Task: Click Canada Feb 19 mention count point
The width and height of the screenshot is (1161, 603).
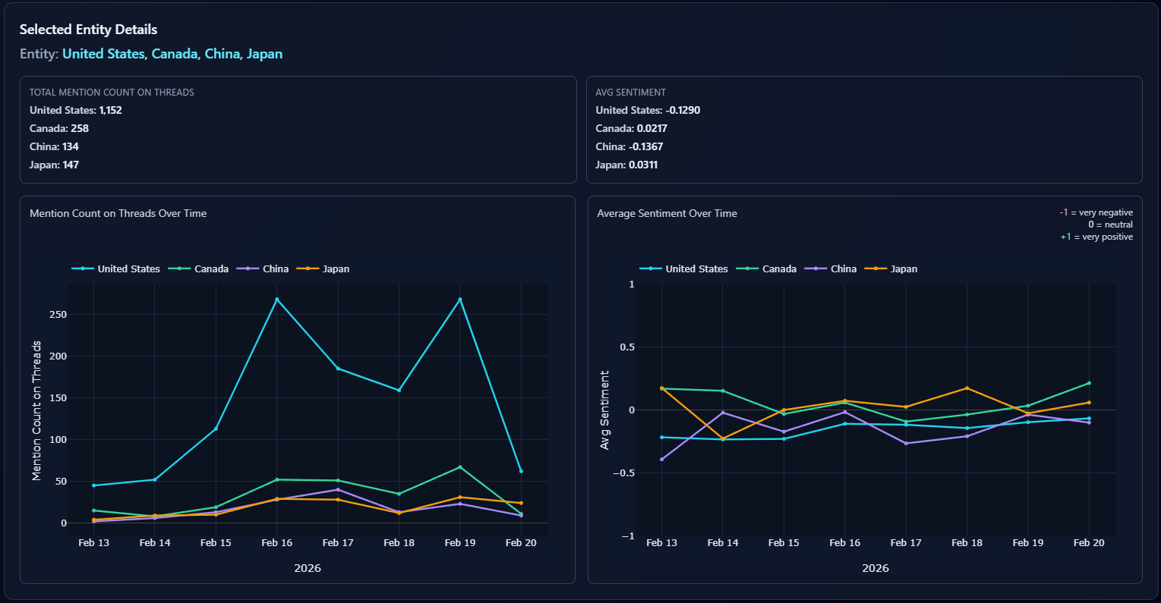Action: pyautogui.click(x=460, y=467)
